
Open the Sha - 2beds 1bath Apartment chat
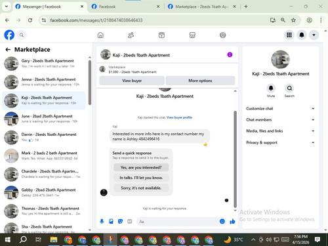pos(44,228)
